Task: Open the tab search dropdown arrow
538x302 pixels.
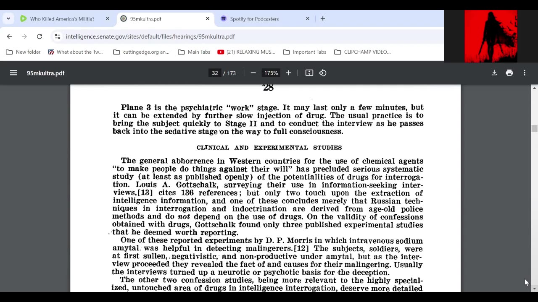Action: tap(8, 18)
